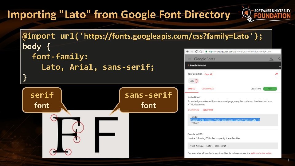This screenshot has width=295, height=166.
Task: Click the browser forward arrow
Action: pos(192,51)
